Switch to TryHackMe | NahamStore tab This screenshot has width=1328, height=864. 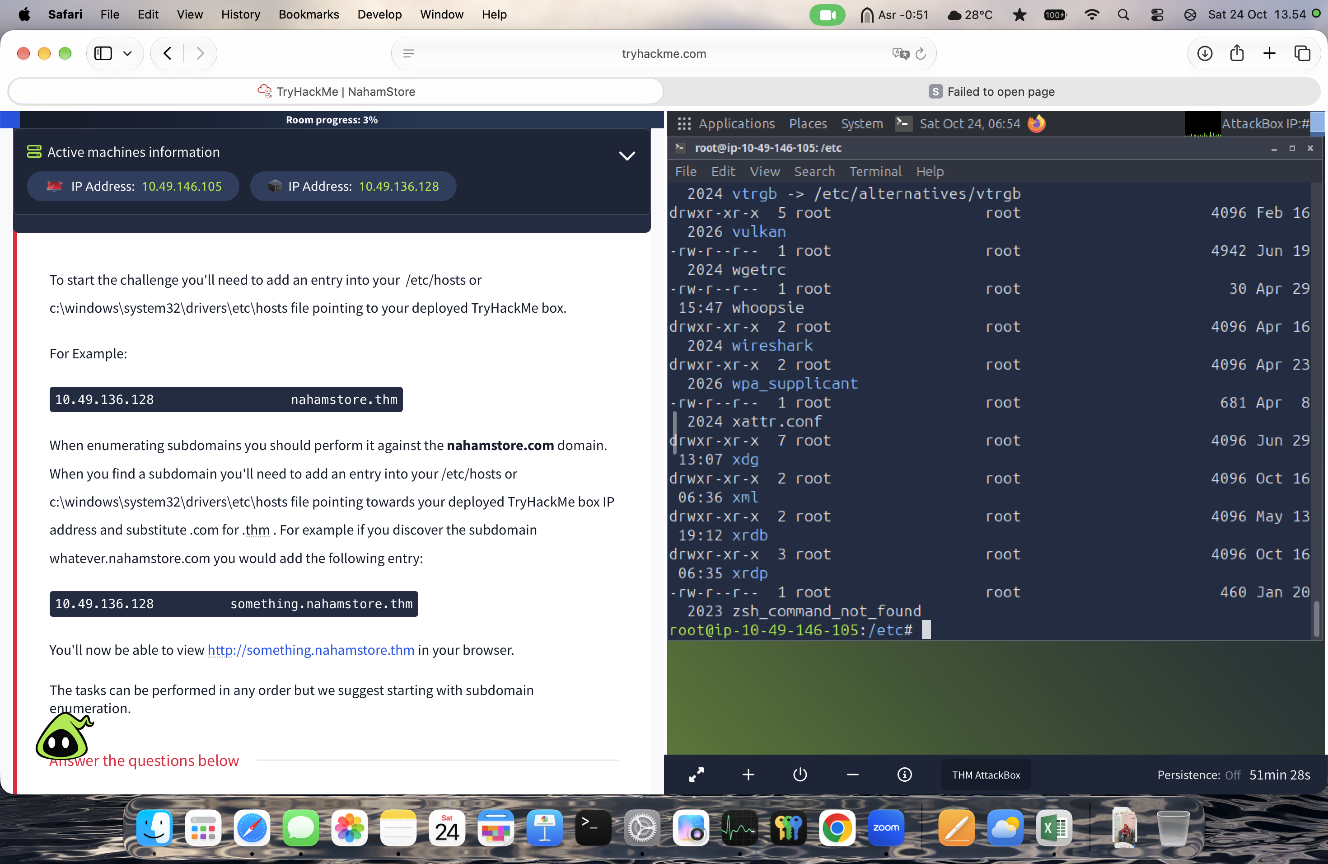pos(336,92)
